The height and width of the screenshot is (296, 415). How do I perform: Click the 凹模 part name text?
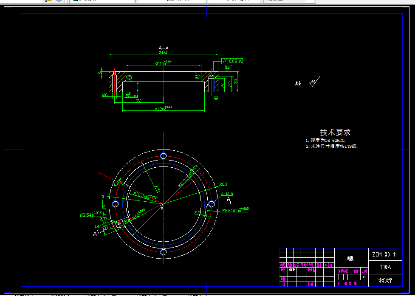pos(350,259)
